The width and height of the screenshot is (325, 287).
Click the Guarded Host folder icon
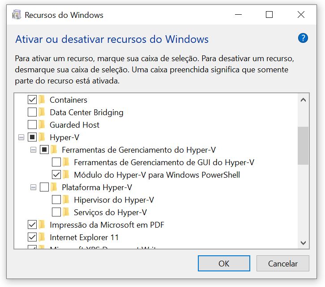(x=42, y=125)
